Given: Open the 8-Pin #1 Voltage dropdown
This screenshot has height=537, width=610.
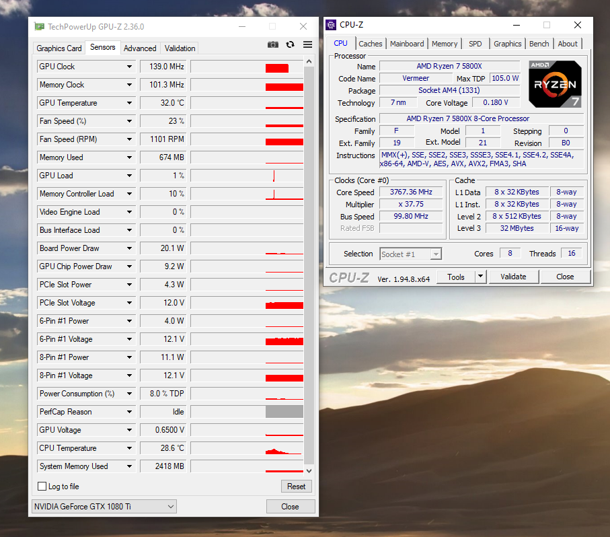Looking at the screenshot, I should click(129, 375).
